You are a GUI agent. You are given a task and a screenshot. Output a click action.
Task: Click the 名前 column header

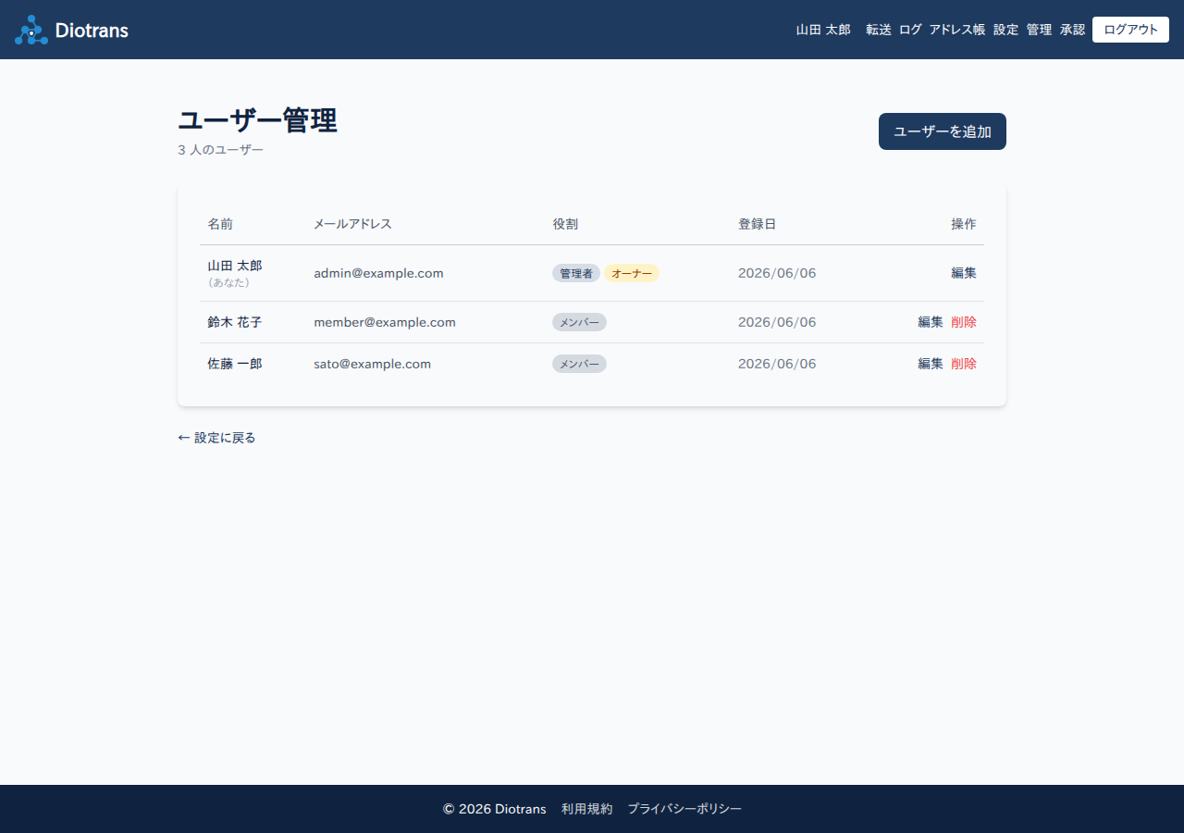220,224
